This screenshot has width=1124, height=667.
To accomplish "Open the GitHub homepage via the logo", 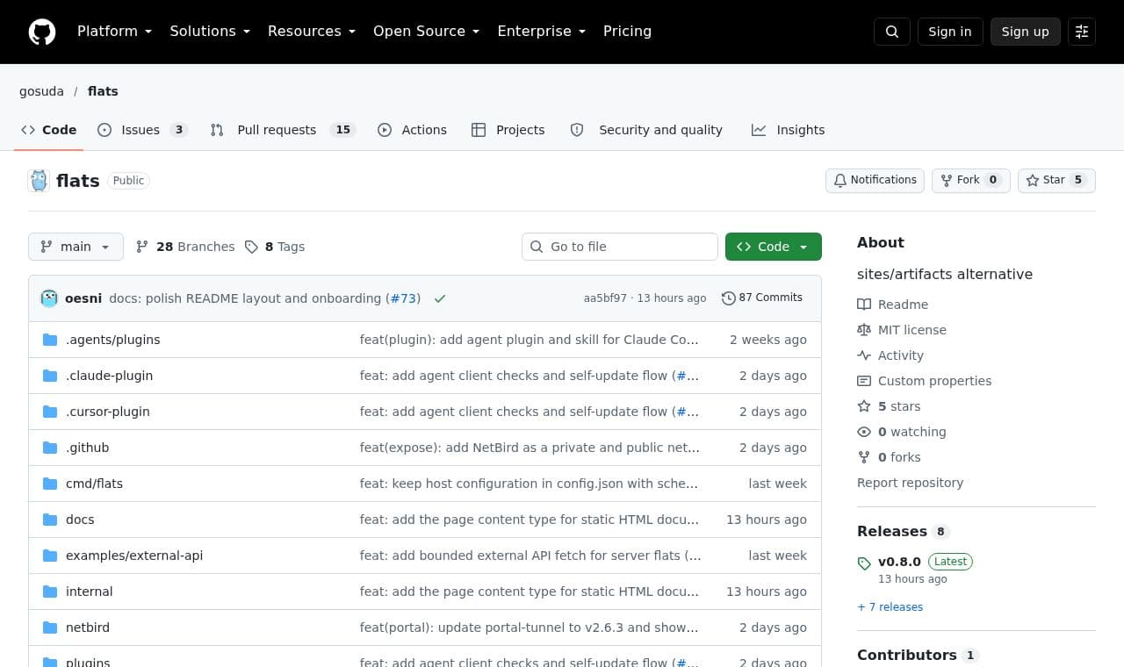I will (x=42, y=32).
